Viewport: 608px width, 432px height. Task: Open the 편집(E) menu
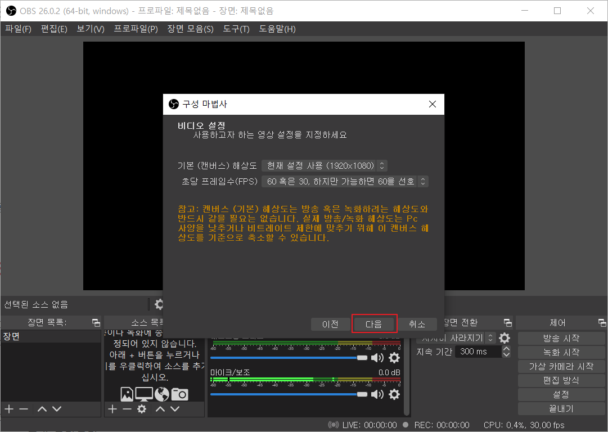(55, 29)
